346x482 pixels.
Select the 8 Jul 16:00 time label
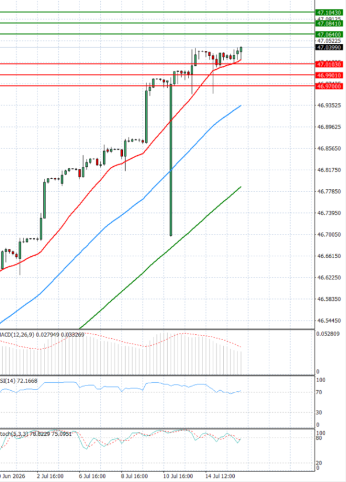[134, 476]
